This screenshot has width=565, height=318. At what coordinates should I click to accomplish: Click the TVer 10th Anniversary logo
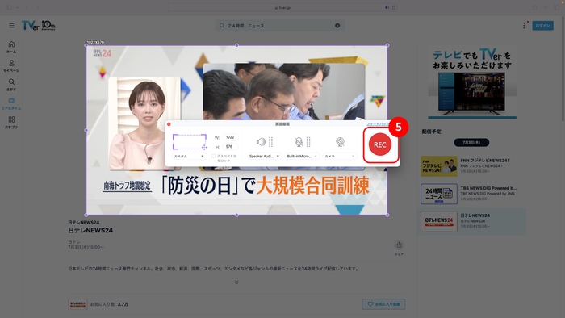pyautogui.click(x=39, y=25)
